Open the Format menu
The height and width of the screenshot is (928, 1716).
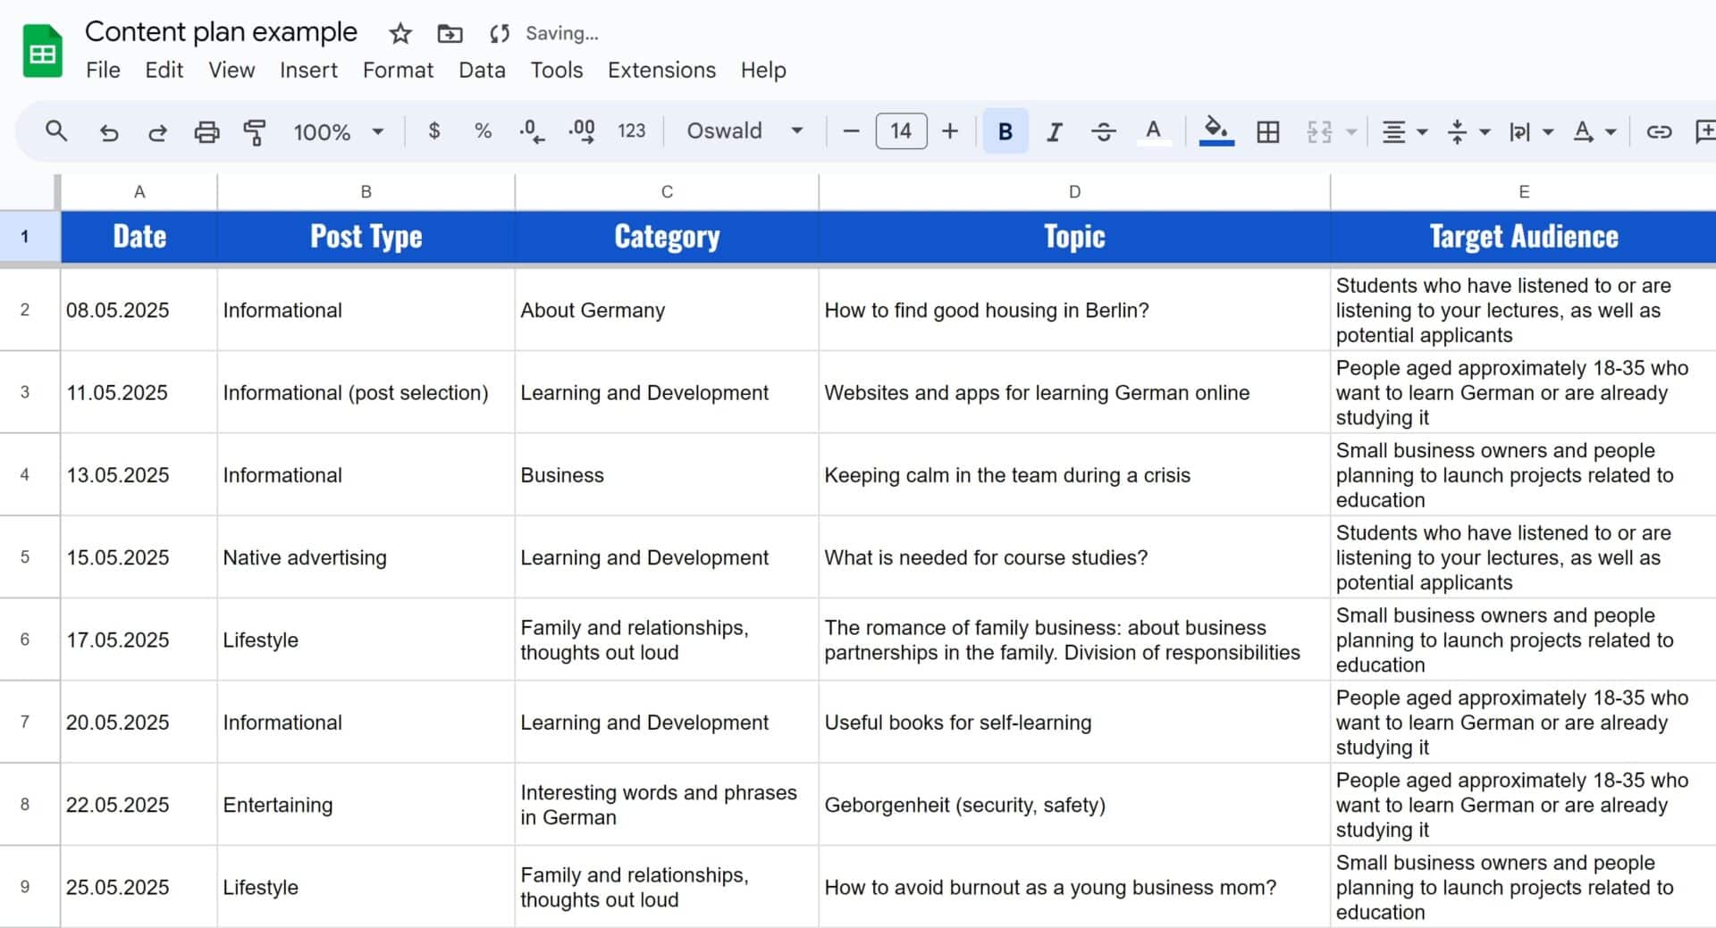[x=398, y=70]
